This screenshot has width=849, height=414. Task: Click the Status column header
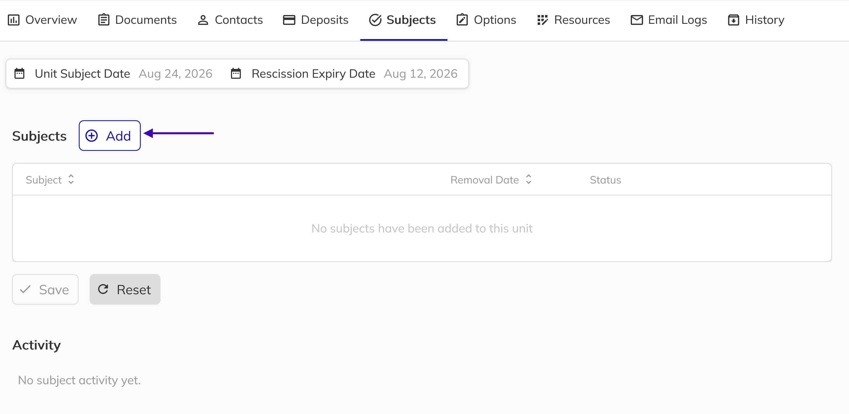coord(605,180)
